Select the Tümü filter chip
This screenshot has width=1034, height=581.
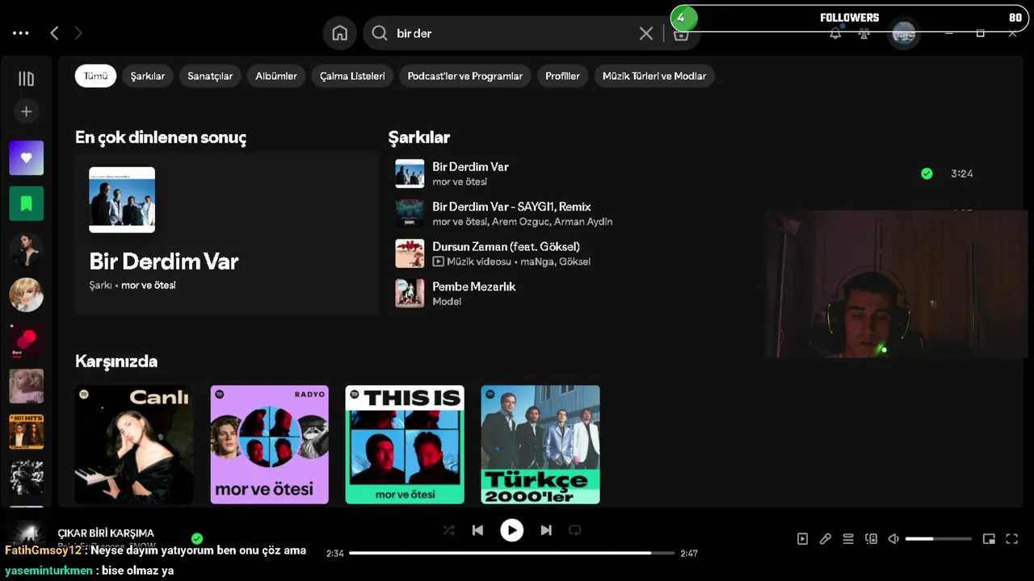click(95, 76)
